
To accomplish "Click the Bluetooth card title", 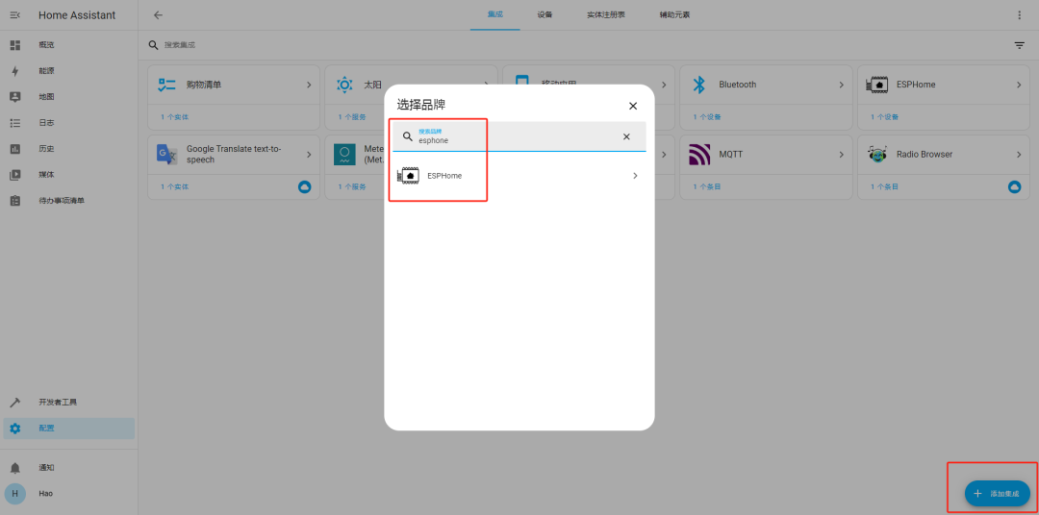I will [x=738, y=85].
